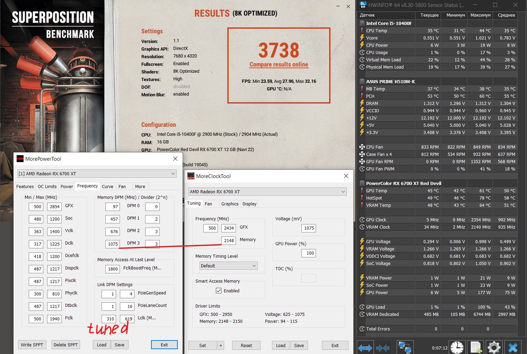527x354 pixels.
Task: Select the Total Errors row
Action: click(438, 329)
